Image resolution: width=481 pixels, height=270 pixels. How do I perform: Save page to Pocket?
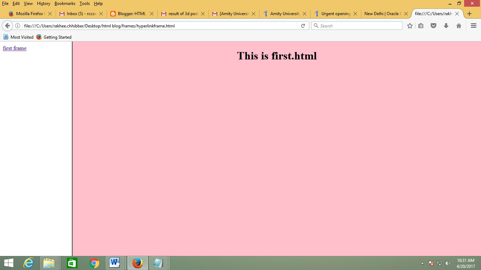click(433, 25)
